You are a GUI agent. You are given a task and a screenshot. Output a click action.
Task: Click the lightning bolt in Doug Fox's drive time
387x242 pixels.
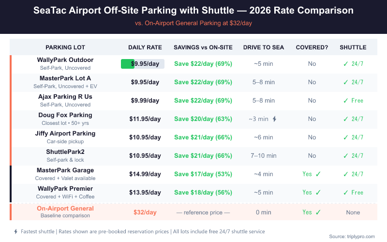[275, 119]
